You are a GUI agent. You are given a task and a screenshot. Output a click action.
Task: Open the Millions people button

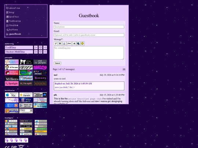(12, 78)
